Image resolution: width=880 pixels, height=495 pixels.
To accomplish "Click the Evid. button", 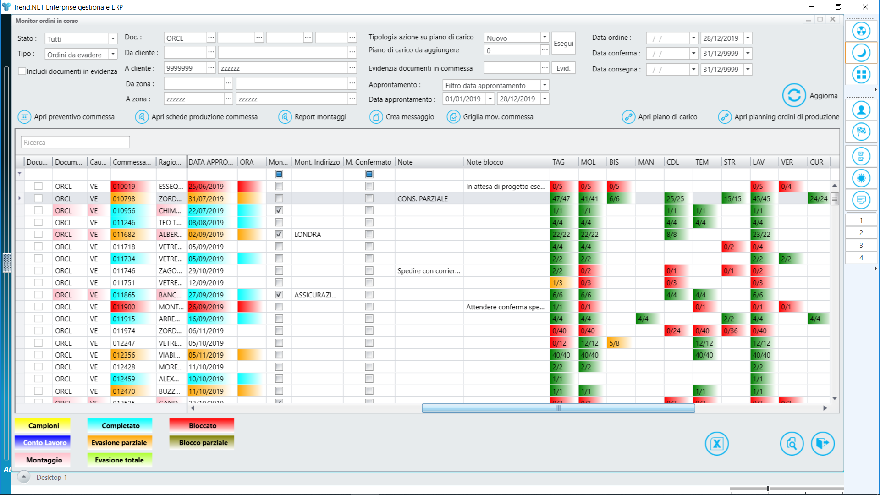I will pos(563,68).
